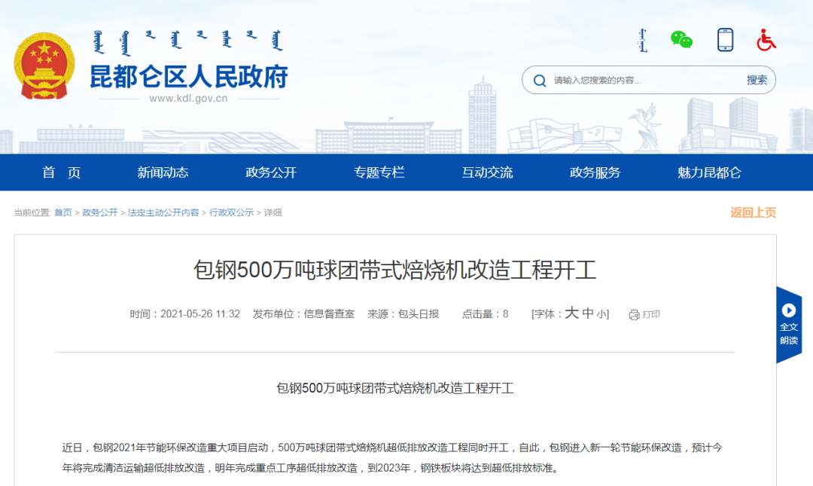Open the mobile phone version icon

click(x=725, y=40)
